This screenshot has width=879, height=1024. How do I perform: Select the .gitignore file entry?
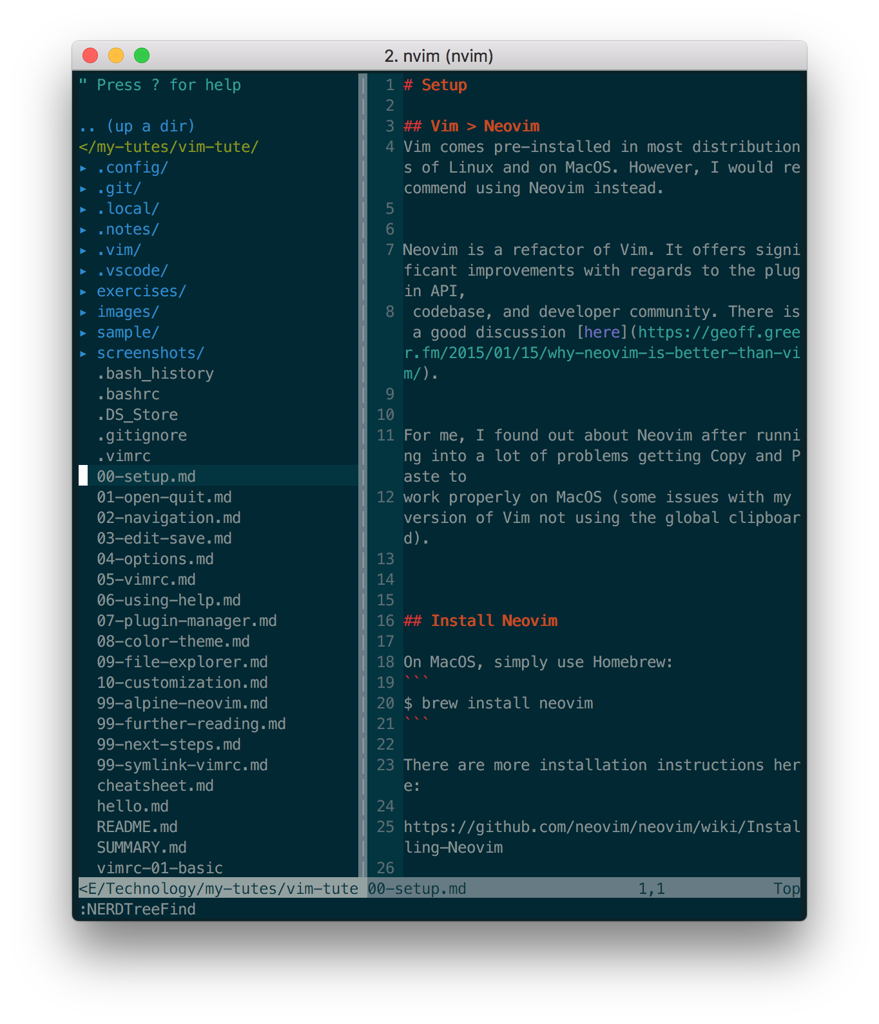tap(142, 435)
